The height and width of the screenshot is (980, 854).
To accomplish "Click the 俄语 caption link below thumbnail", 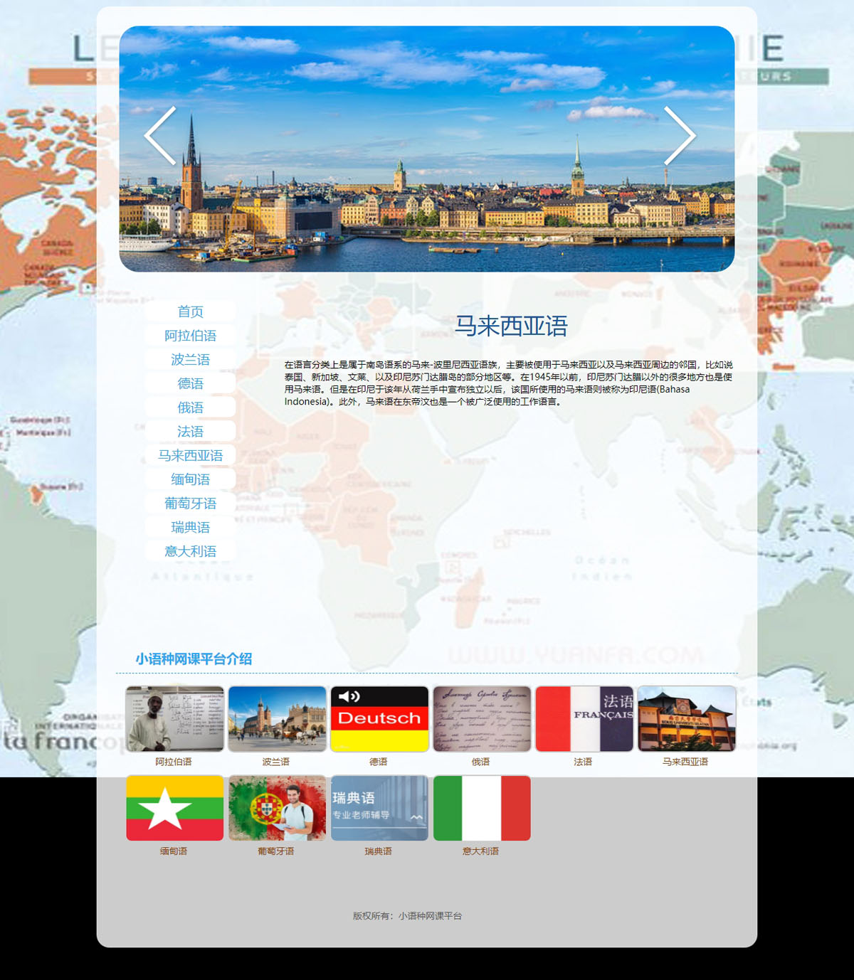I will pos(481,762).
